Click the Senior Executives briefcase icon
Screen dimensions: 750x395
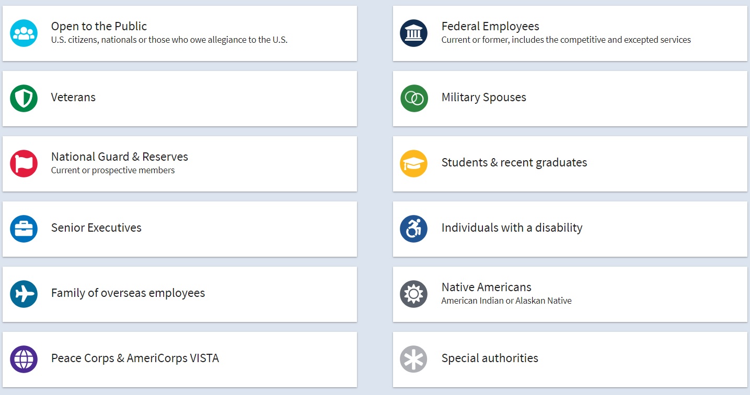[x=24, y=229]
